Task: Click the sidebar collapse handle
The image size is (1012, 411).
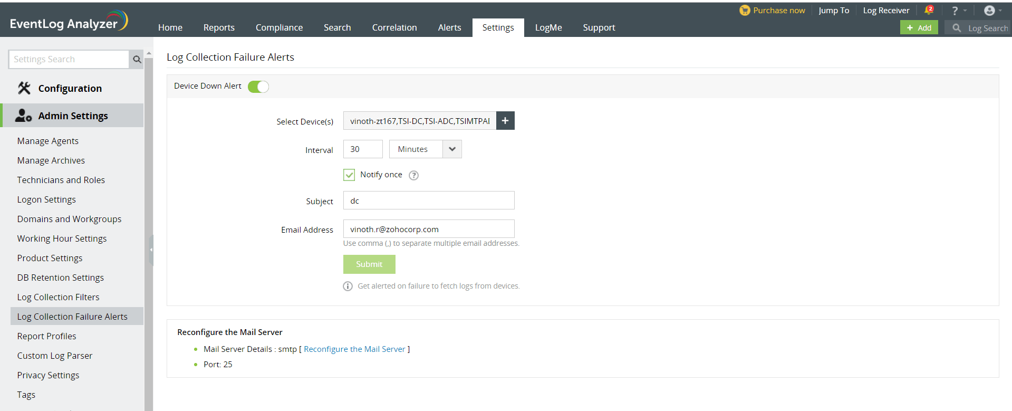Action: (x=151, y=250)
